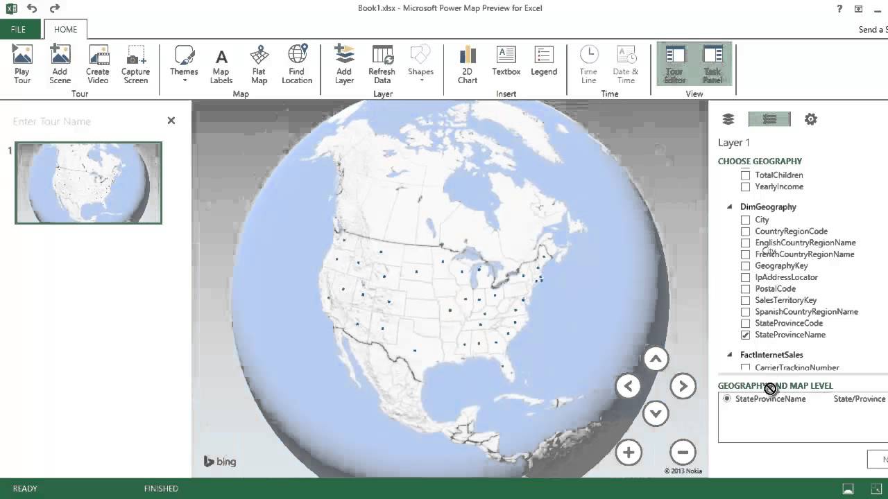
Task: Select the HOME ribbon tab
Action: pyautogui.click(x=66, y=30)
